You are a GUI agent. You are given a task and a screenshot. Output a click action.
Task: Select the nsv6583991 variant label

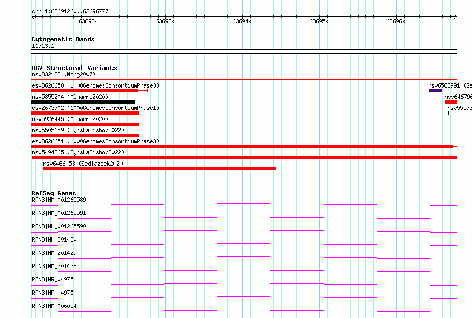click(450, 85)
